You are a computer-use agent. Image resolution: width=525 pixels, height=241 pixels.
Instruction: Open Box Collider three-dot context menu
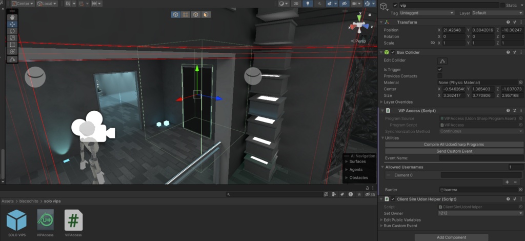pyautogui.click(x=521, y=52)
